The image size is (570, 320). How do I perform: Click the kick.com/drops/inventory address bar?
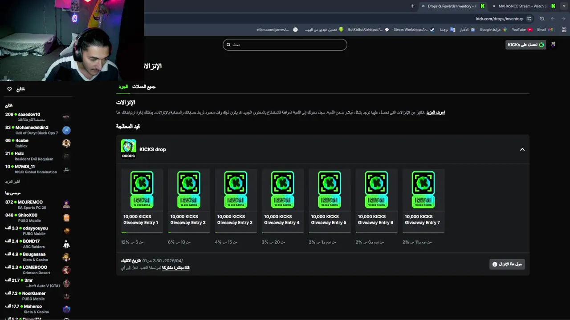pyautogui.click(x=499, y=19)
